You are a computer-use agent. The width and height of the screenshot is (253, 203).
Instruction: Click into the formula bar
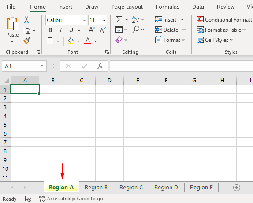181,66
